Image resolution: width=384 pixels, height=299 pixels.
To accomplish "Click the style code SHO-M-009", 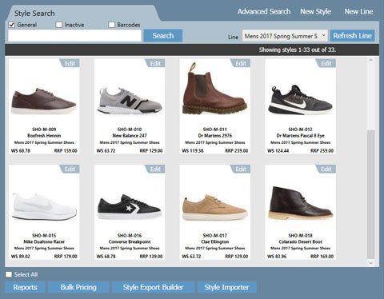I will coord(44,130).
